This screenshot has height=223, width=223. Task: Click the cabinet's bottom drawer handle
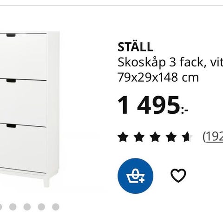click(x=11, y=126)
